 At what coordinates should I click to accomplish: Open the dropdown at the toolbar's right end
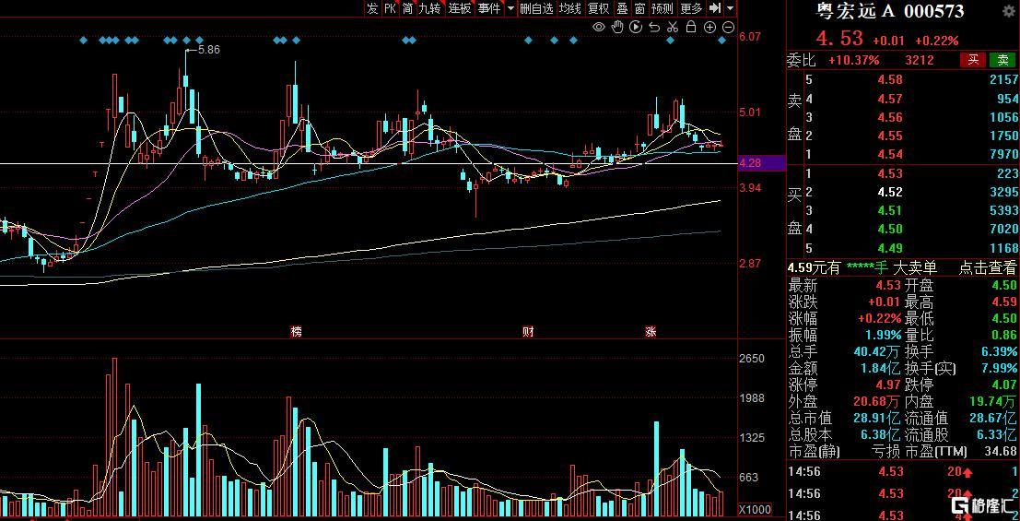[731, 8]
